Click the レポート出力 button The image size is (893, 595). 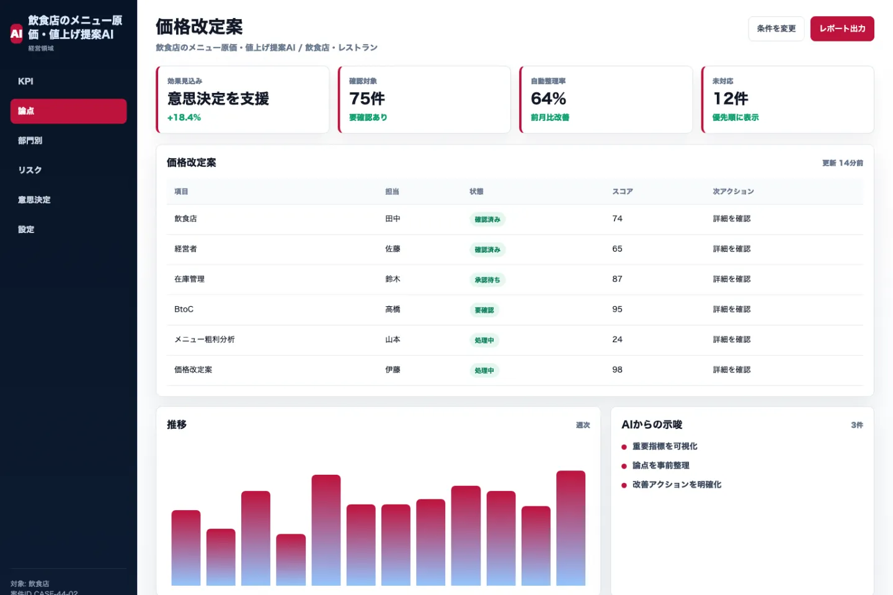point(842,29)
